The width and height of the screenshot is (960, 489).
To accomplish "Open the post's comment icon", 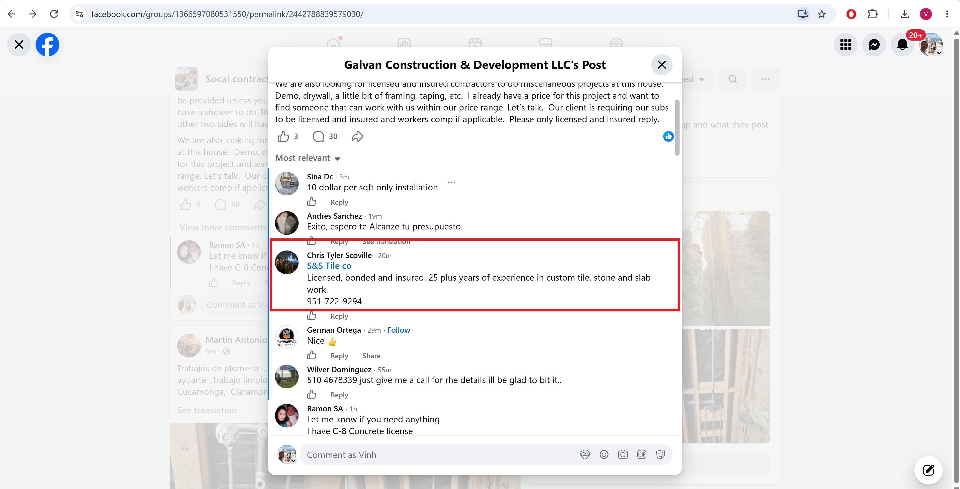I will click(x=318, y=136).
